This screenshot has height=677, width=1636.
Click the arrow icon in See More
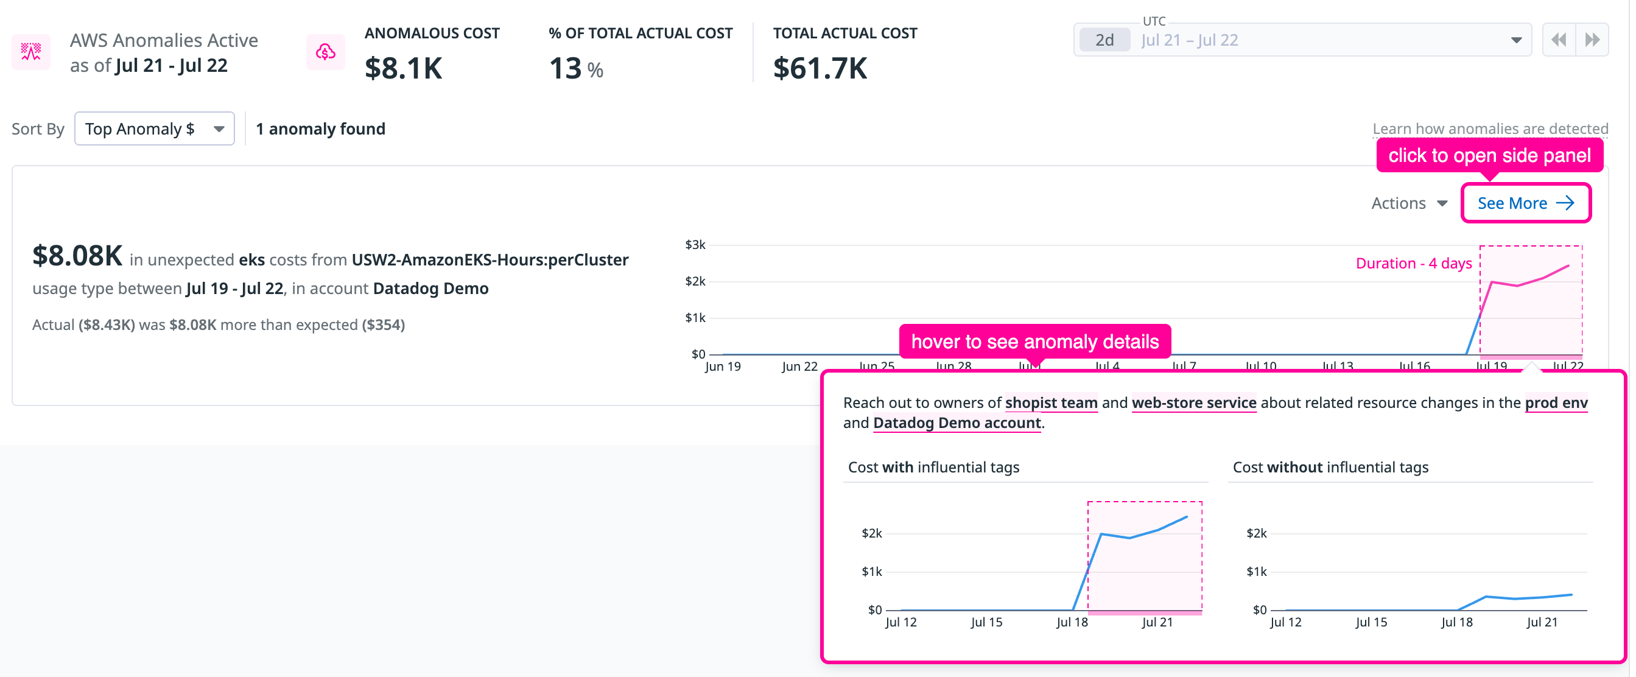(1565, 203)
